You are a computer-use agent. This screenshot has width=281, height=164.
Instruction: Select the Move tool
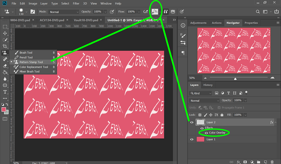click(x=5, y=33)
